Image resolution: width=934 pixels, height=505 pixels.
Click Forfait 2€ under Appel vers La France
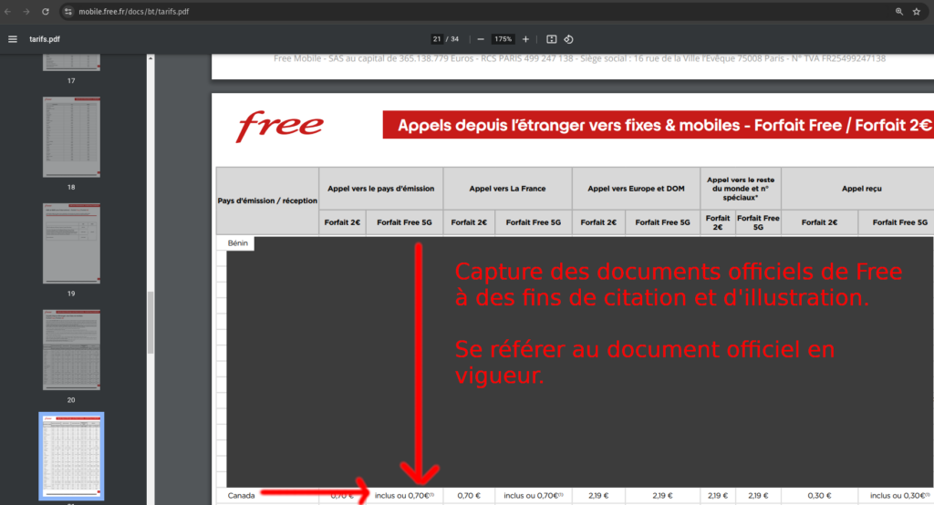click(469, 222)
